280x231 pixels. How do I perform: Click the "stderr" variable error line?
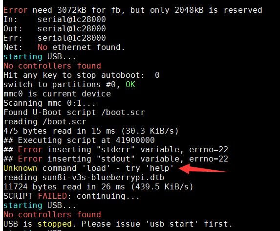[116, 150]
